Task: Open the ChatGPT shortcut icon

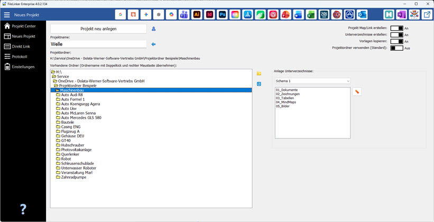Action: [159, 15]
